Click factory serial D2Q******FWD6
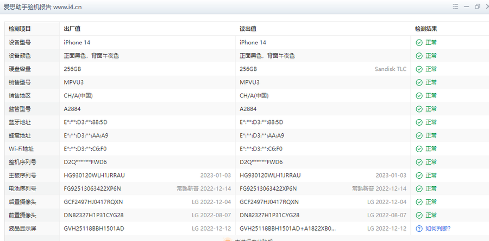 pos(85,162)
